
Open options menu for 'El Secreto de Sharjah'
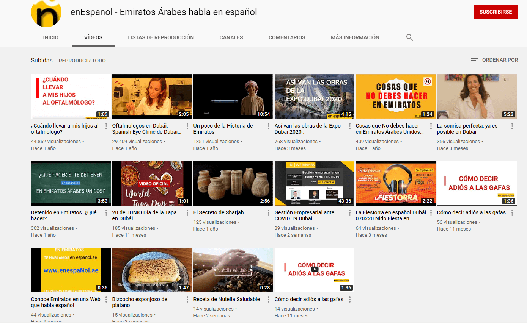(269, 213)
